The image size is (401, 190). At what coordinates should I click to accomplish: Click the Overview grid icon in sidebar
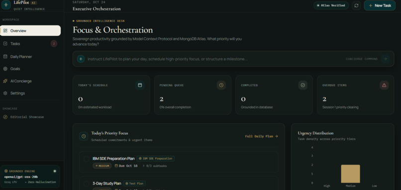click(5, 31)
